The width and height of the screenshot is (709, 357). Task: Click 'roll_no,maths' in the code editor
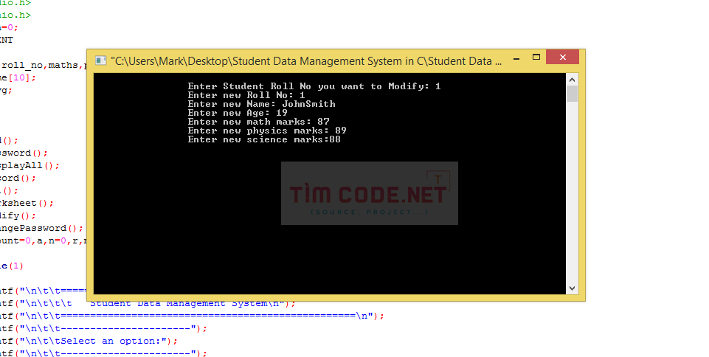(40, 65)
